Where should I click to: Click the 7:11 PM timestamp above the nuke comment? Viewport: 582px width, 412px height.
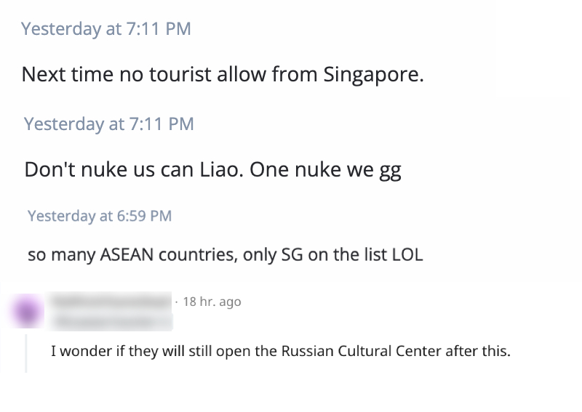(108, 124)
